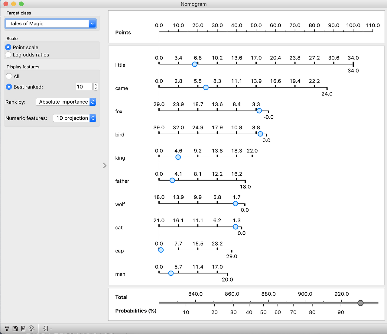Click the 29.0 max value under cap
This screenshot has height=334, width=387.
point(232,256)
